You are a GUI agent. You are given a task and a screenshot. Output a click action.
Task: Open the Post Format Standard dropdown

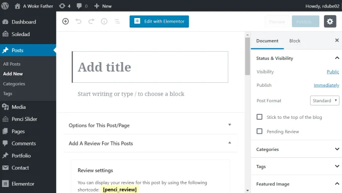point(324,101)
